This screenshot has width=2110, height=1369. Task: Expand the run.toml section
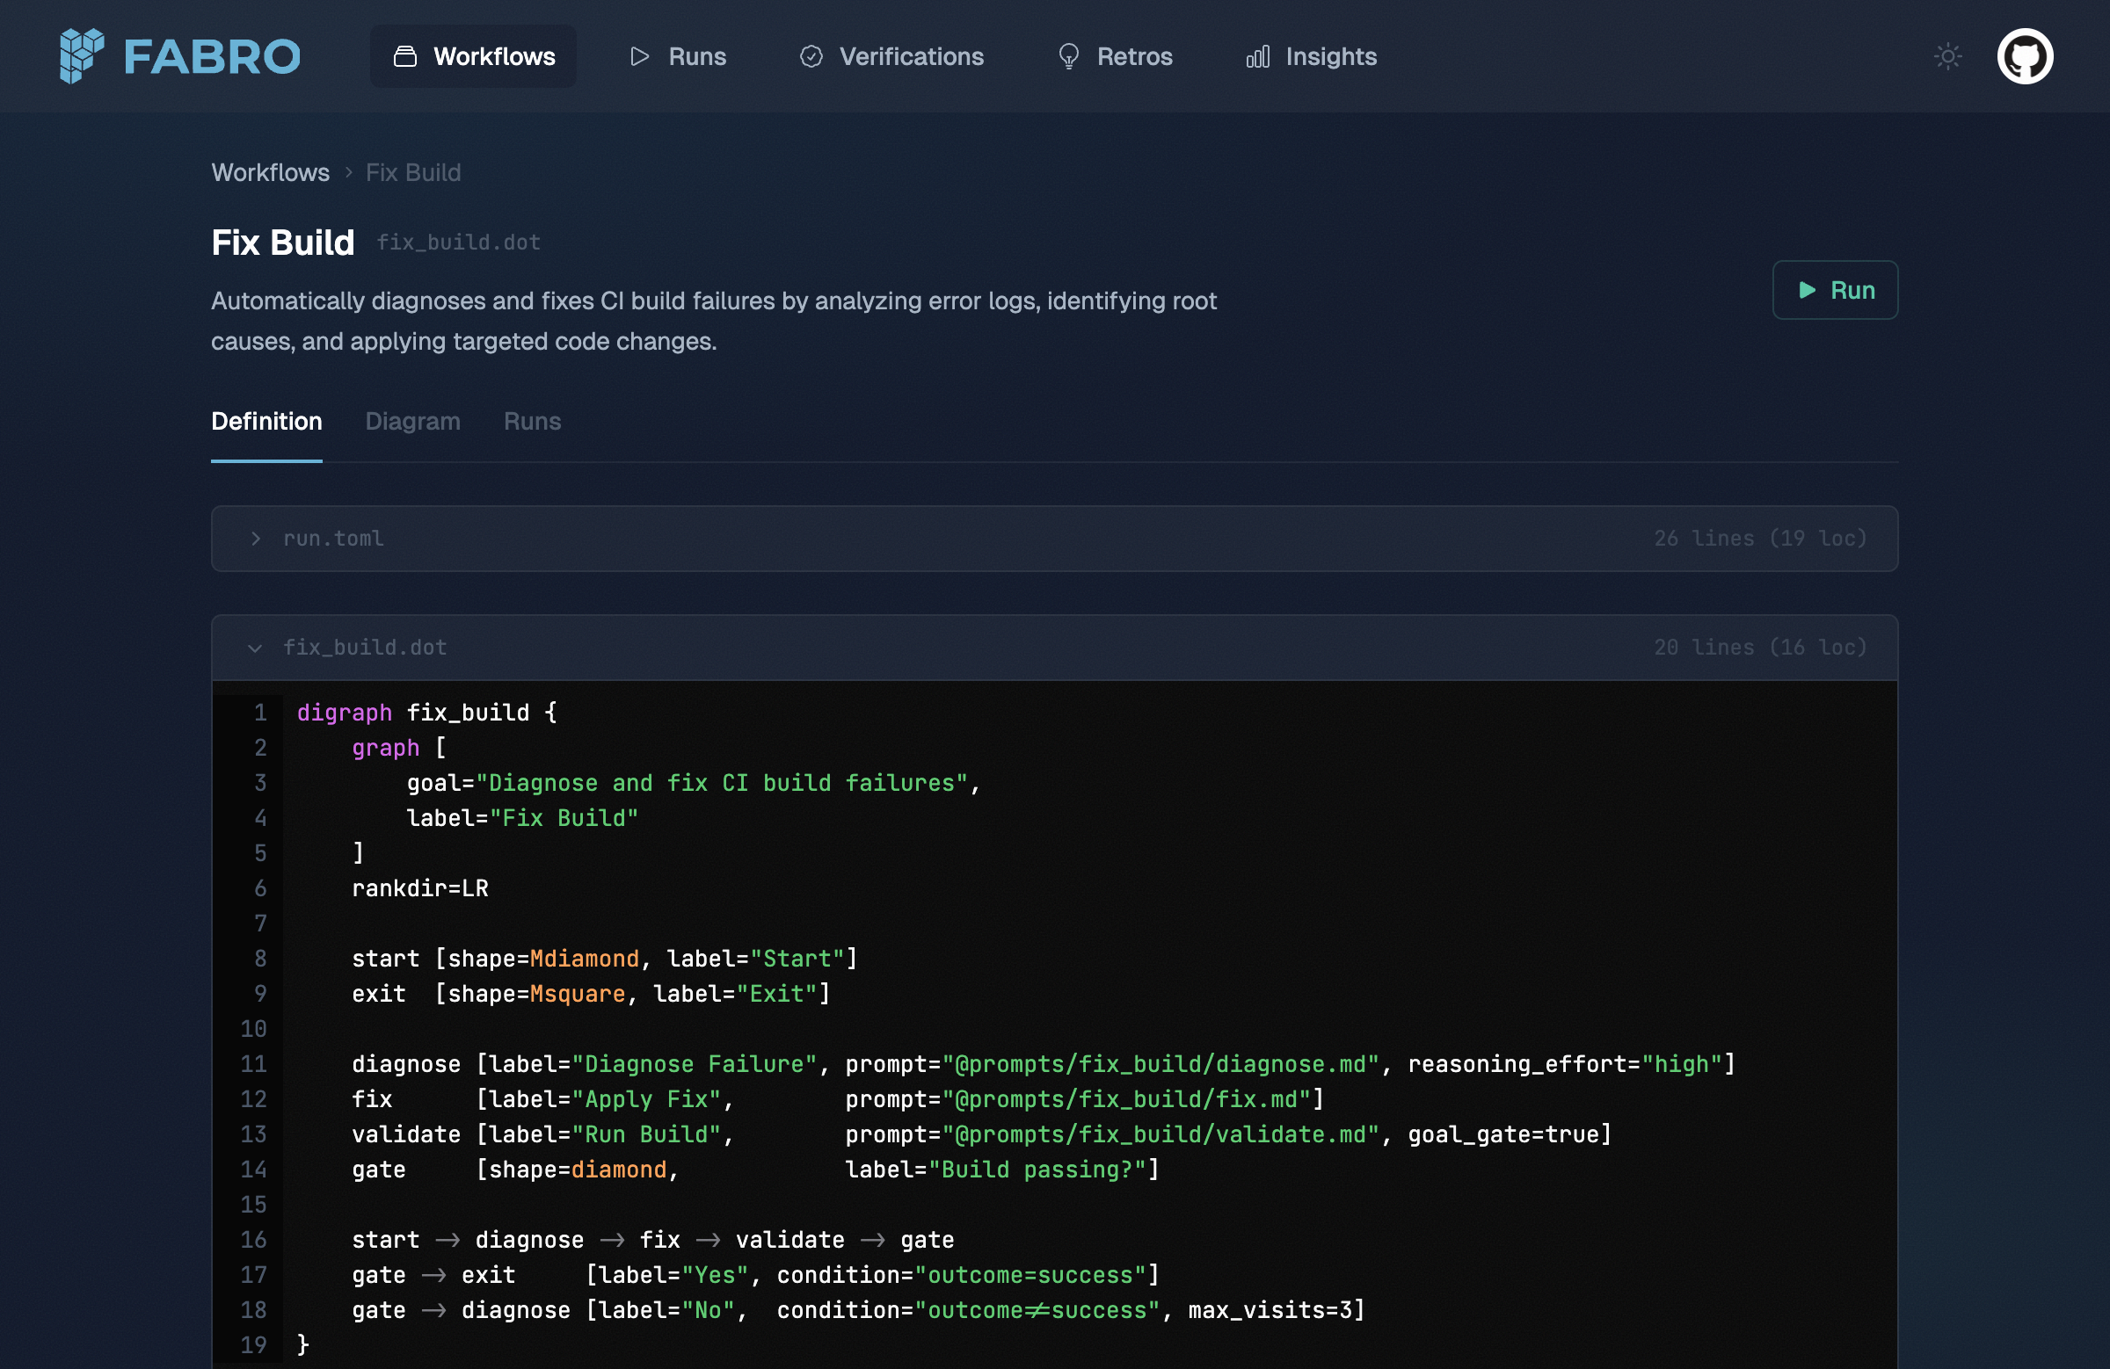pos(332,538)
